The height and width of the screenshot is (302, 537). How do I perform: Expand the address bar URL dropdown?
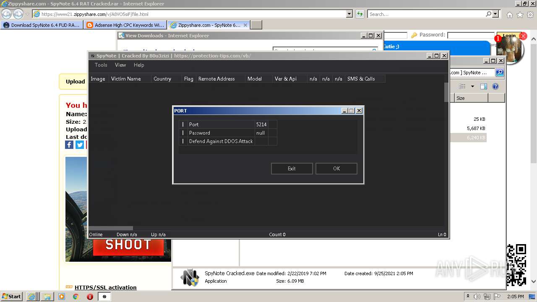click(349, 14)
